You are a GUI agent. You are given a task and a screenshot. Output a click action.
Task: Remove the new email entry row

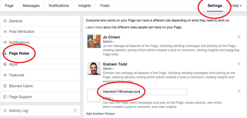(239, 91)
